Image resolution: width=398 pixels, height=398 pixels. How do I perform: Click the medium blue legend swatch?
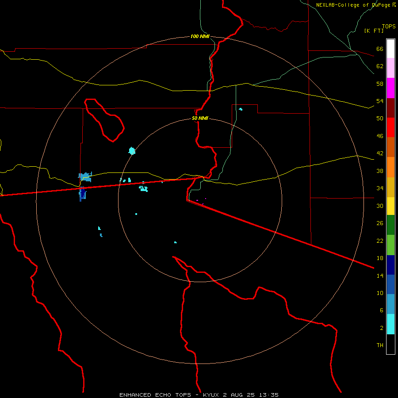[x=390, y=284]
